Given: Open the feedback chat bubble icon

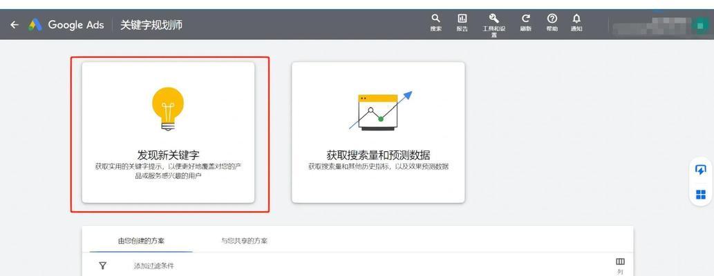Looking at the screenshot, I should [700, 170].
